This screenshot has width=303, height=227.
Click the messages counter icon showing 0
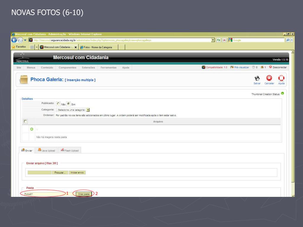tap(254, 67)
